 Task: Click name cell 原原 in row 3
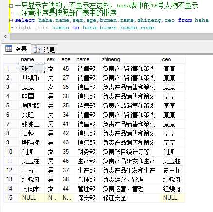click(32, 87)
